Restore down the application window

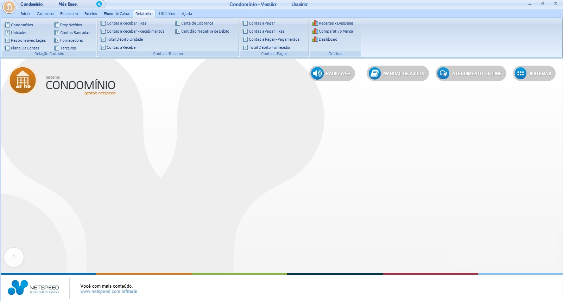543,4
